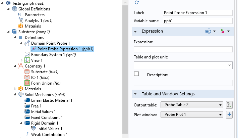Click the Fixed Constraint 1 node icon
This screenshot has height=138, width=238.
click(x=27, y=118)
